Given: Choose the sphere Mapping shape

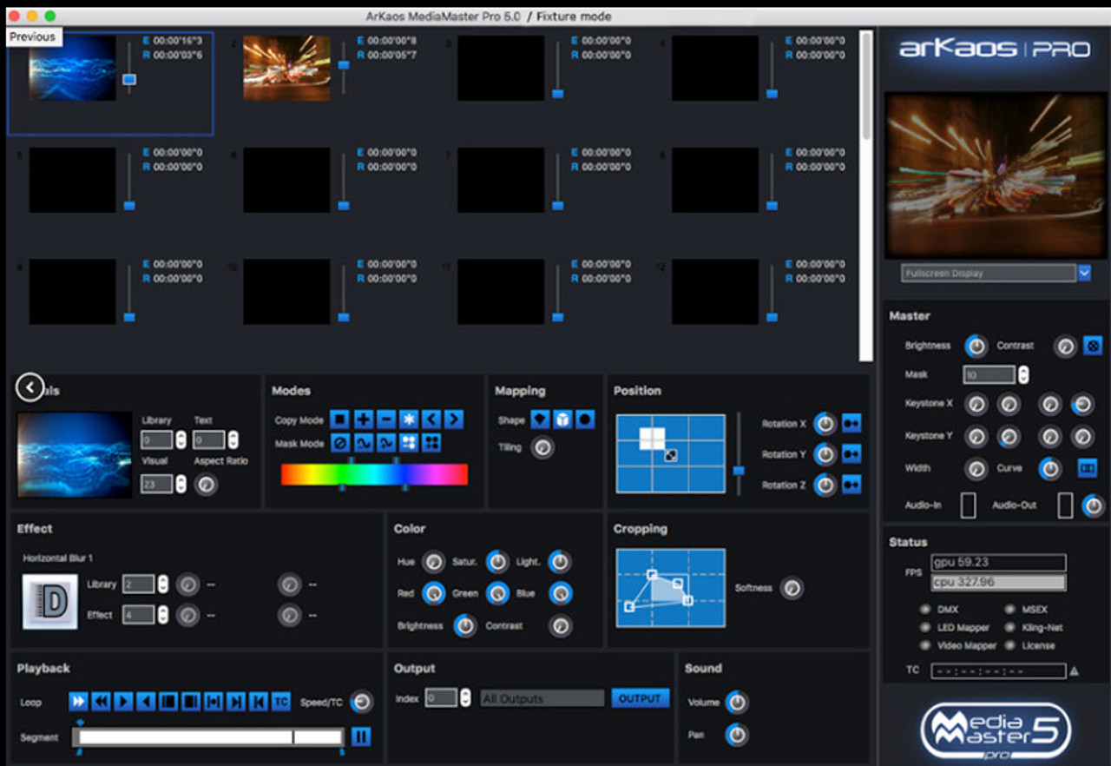Looking at the screenshot, I should pyautogui.click(x=585, y=419).
